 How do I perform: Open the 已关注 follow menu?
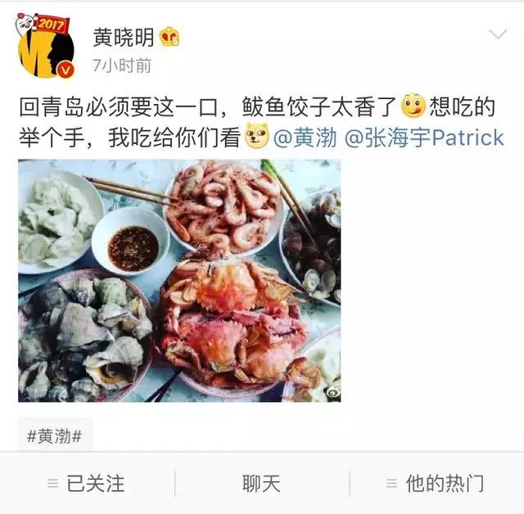tap(88, 483)
